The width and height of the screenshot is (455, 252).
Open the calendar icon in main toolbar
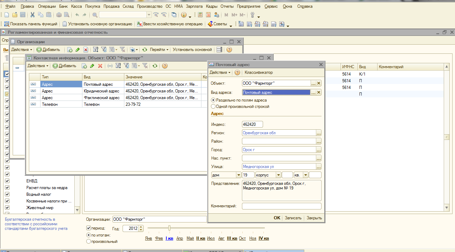pos(208,15)
